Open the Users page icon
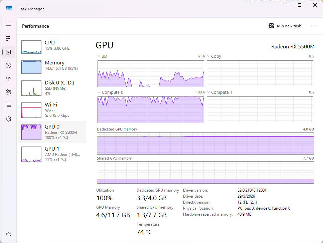Image resolution: width=323 pixels, height=243 pixels. (x=8, y=92)
